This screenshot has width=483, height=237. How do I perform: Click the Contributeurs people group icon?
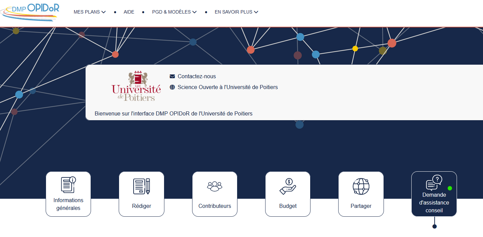click(x=215, y=186)
